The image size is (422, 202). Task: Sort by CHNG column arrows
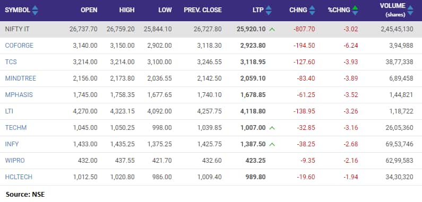(x=312, y=10)
